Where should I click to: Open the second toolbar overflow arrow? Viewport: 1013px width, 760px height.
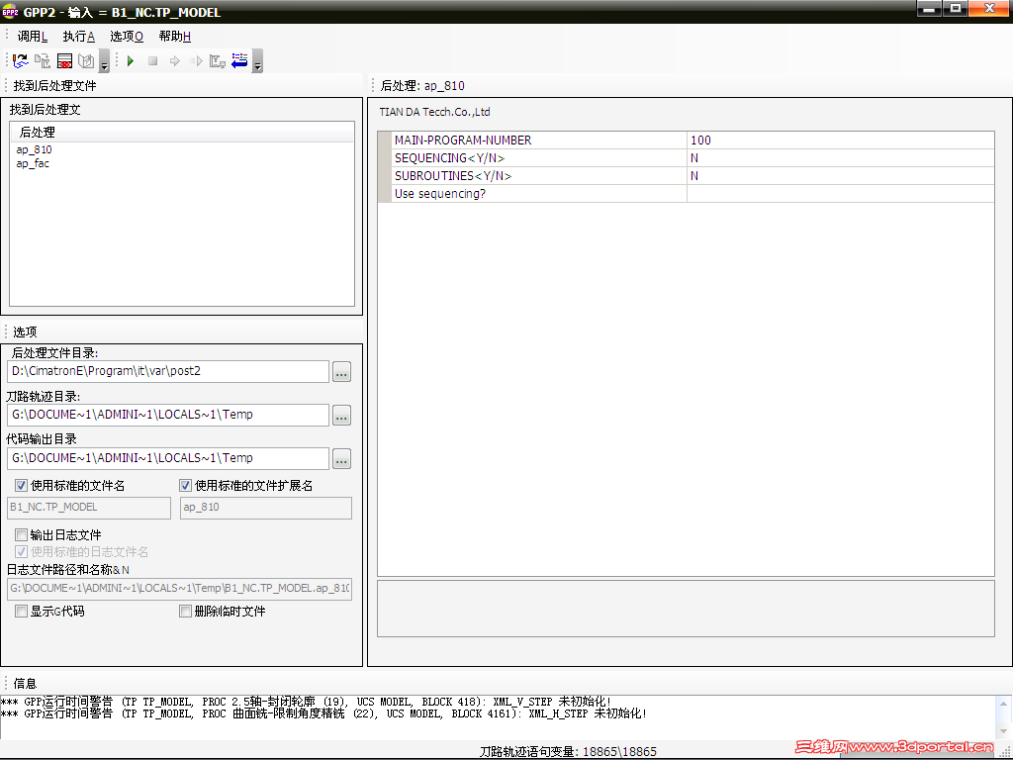click(257, 60)
